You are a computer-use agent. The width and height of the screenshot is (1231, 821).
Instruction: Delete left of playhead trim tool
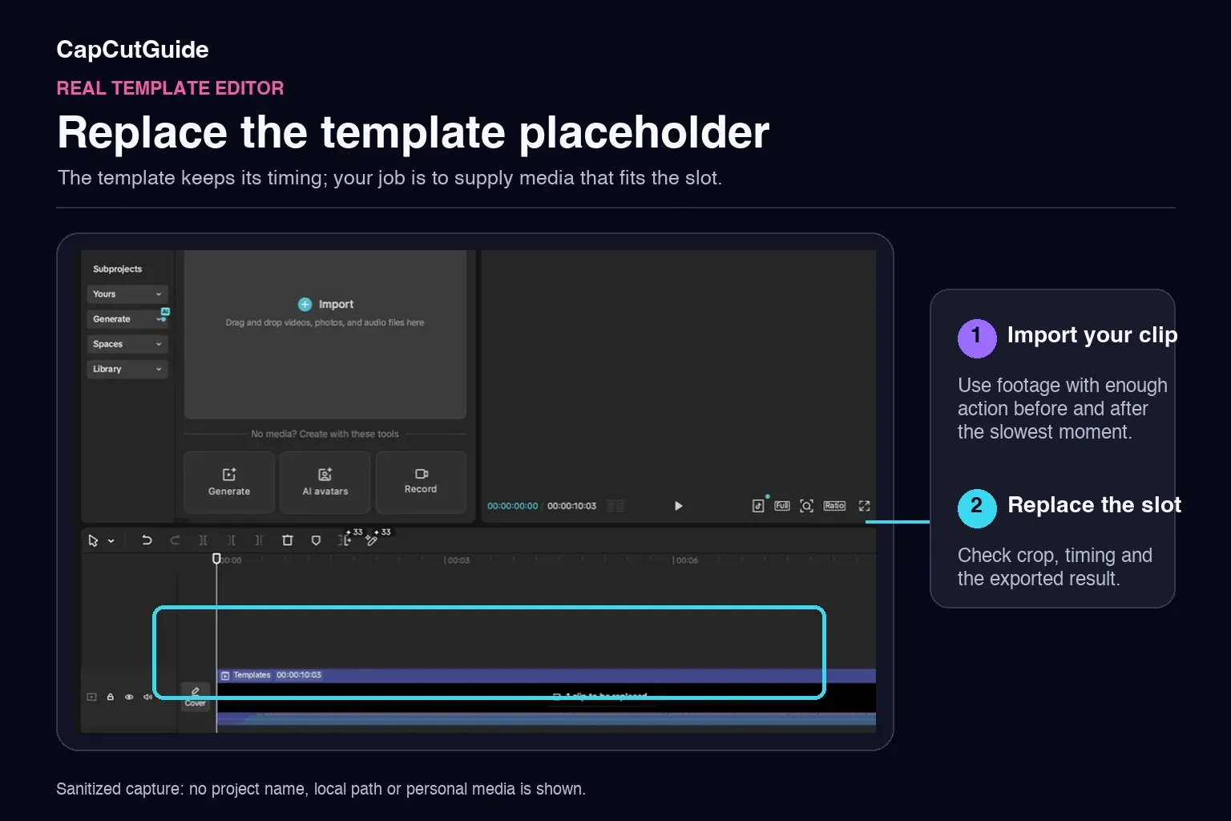[231, 540]
